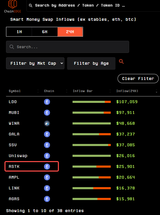Open the Filter by Mkt Cap dropdown
This screenshot has height=215, width=160.
(x=35, y=63)
